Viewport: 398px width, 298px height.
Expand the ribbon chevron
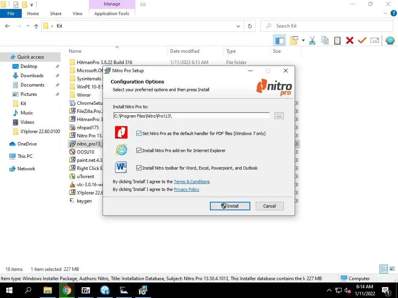click(385, 14)
